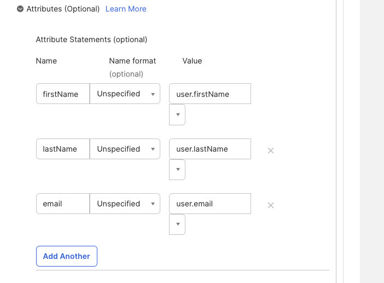Click the Attribute Statements (optional) heading

(x=91, y=40)
